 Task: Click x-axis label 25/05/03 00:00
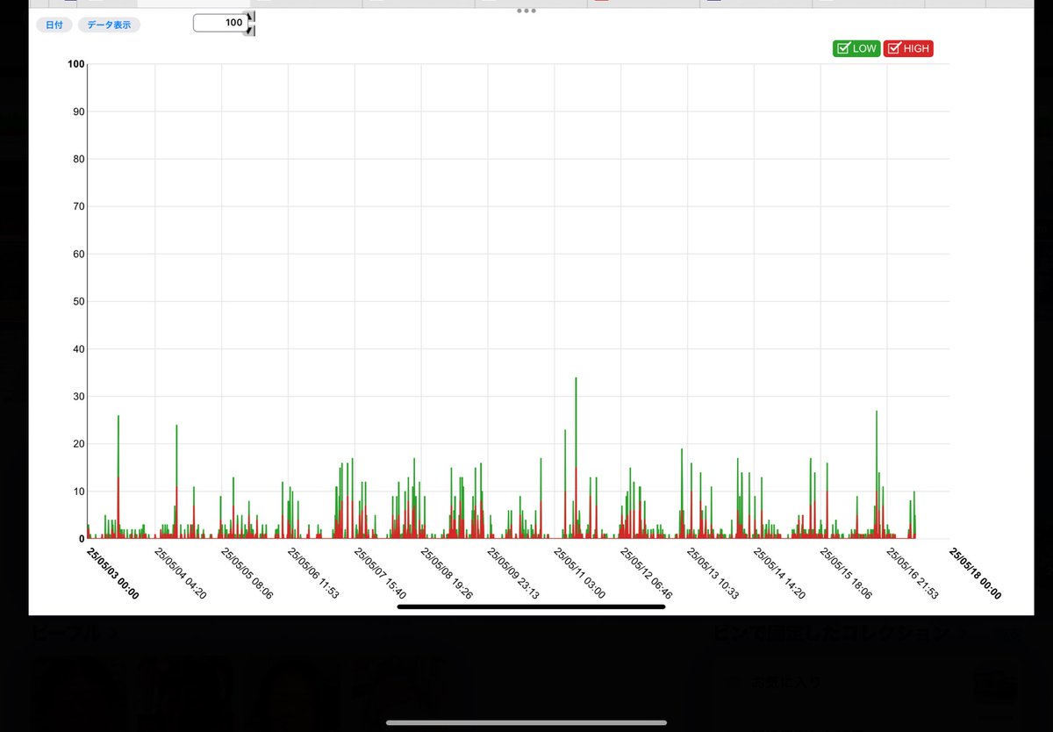click(x=111, y=573)
